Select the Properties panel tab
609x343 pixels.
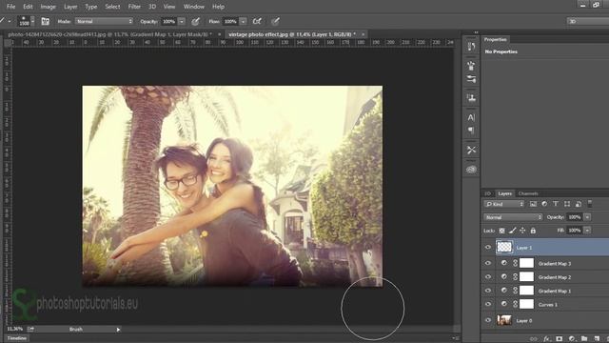point(495,39)
